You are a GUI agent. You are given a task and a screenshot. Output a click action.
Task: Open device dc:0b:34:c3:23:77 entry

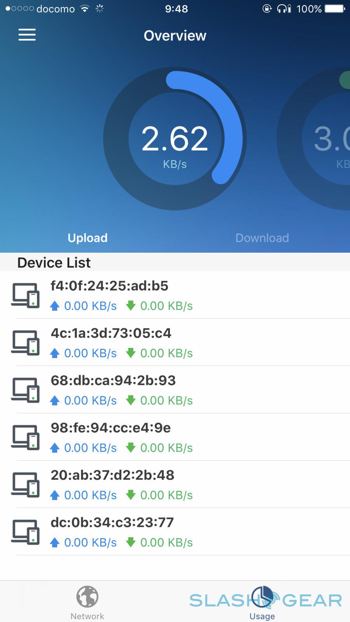112,522
